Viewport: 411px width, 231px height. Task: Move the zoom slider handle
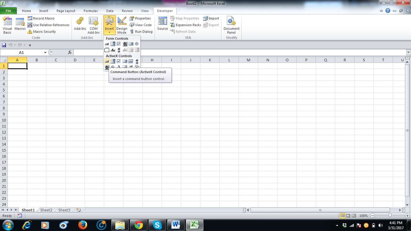(x=390, y=215)
